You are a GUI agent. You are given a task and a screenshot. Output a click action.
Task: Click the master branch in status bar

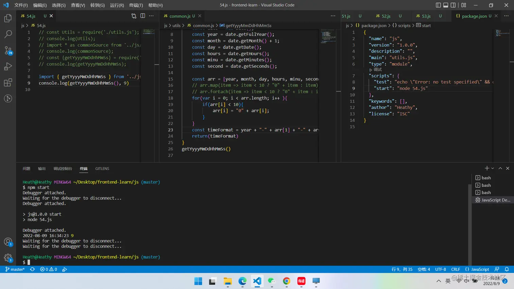click(15, 269)
